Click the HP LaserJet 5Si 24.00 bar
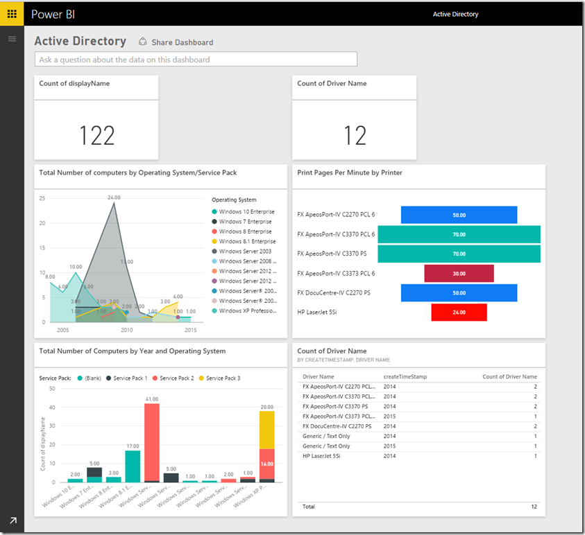Image resolution: width=585 pixels, height=535 pixels. pyautogui.click(x=459, y=313)
